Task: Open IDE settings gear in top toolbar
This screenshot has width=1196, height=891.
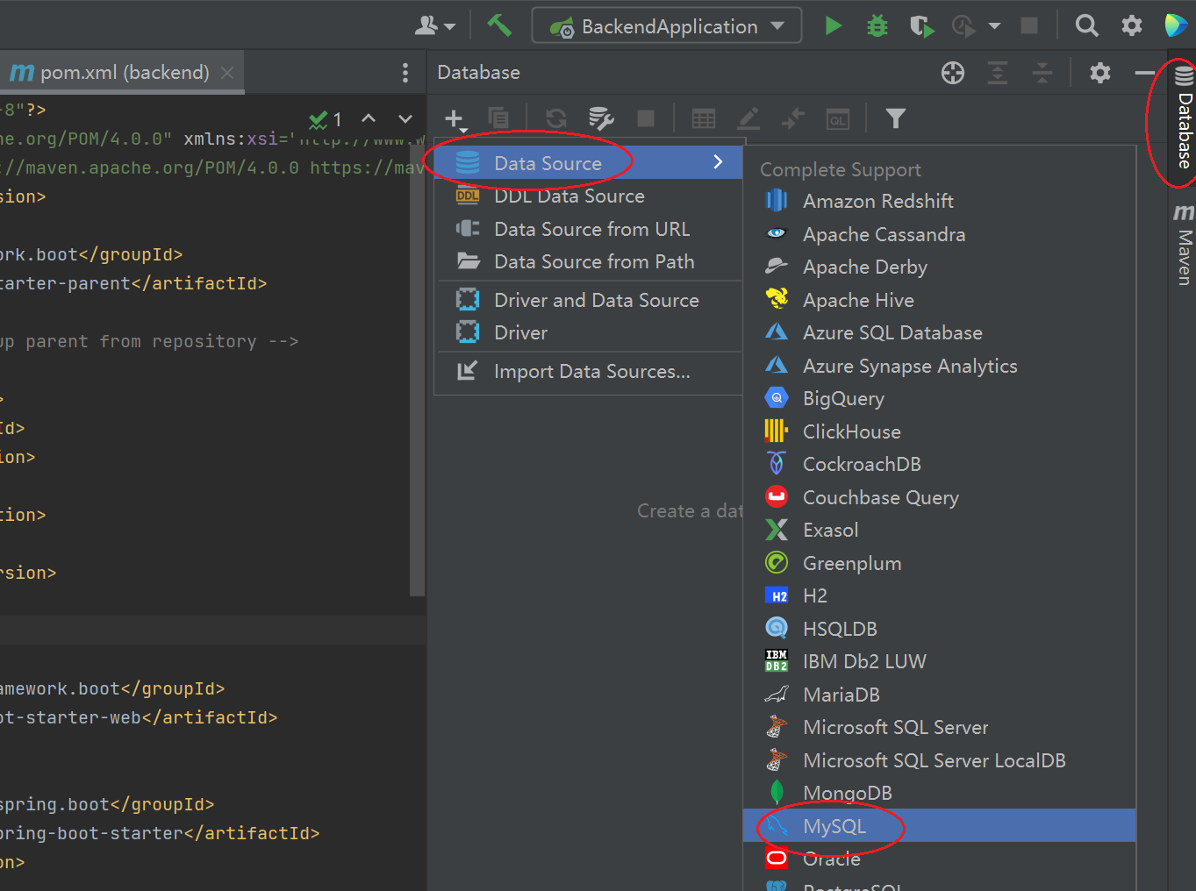Action: point(1132,25)
